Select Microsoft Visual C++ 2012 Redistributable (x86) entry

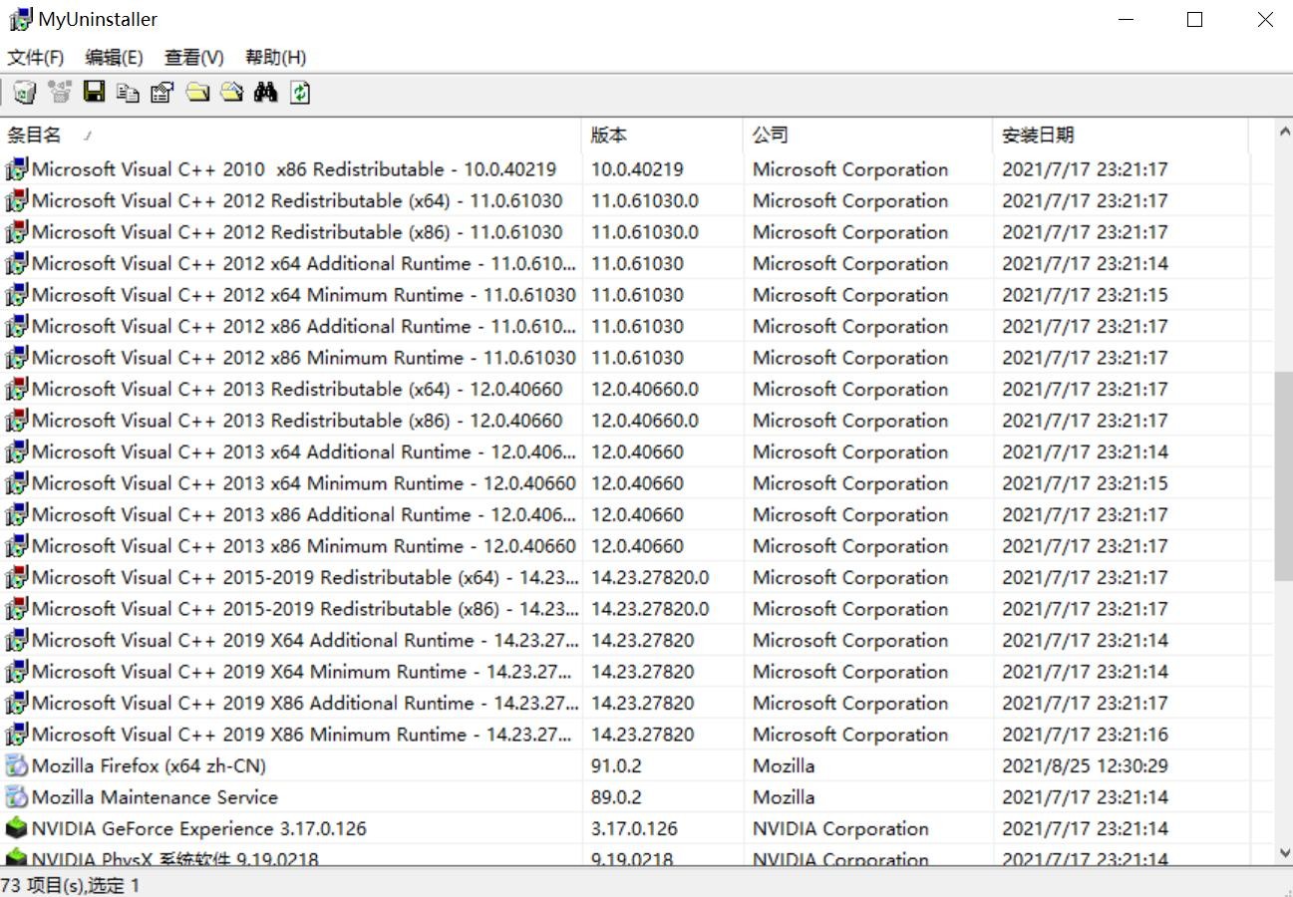(297, 232)
